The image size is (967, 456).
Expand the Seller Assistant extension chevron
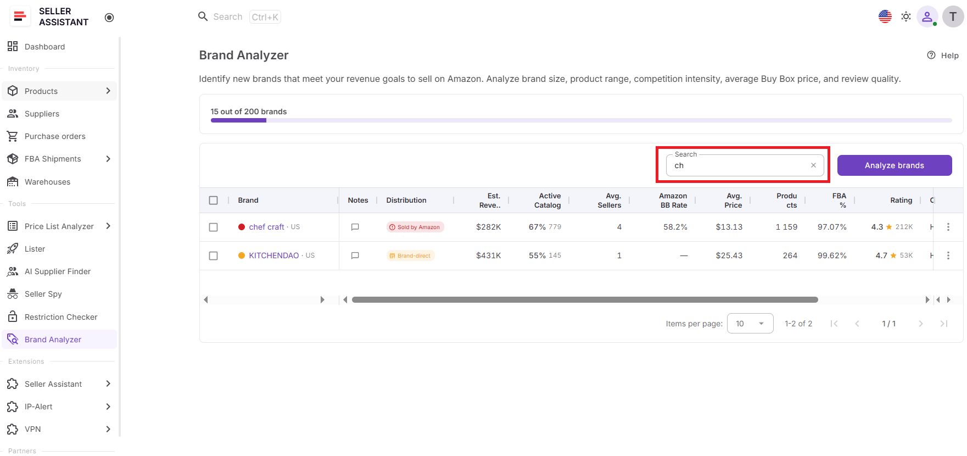[x=108, y=383]
